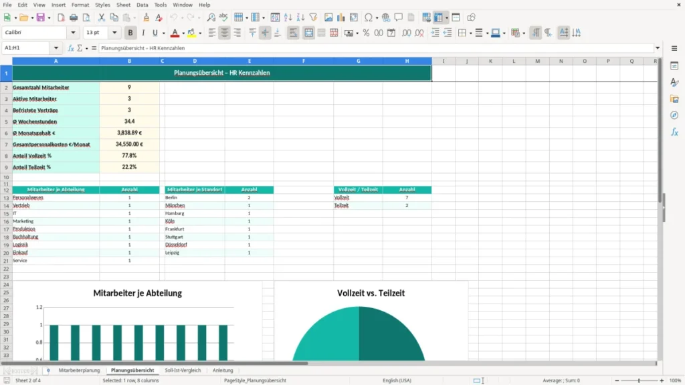Image resolution: width=685 pixels, height=385 pixels.
Task: Toggle Underline formatting
Action: tap(155, 33)
